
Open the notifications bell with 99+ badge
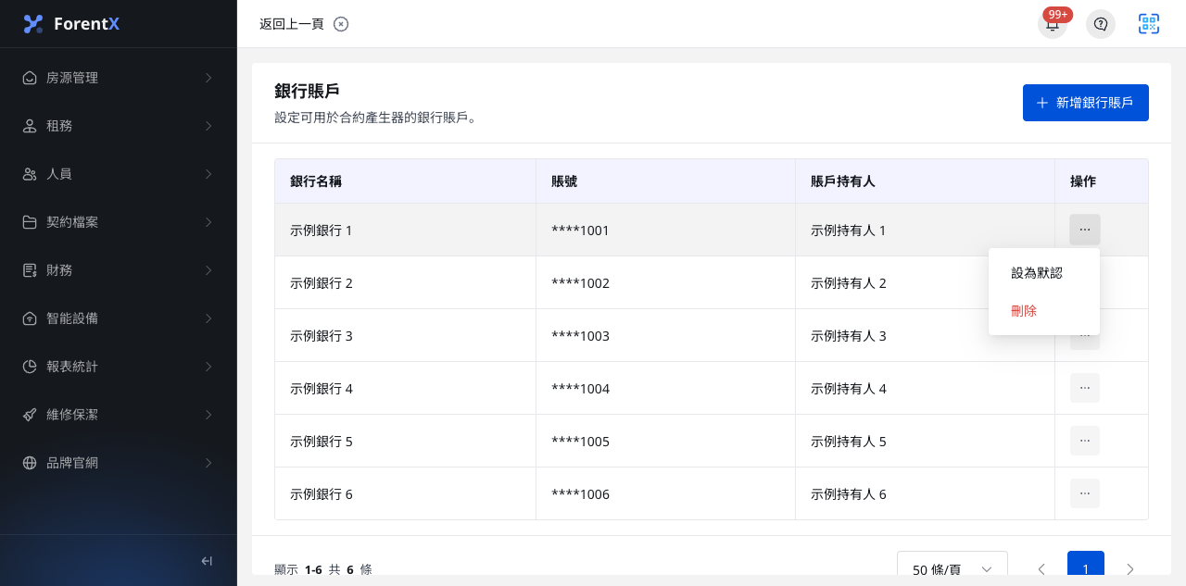click(1053, 24)
